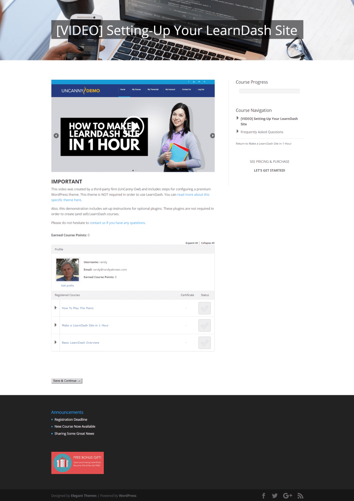
Task: Open New Course Now Available announcement
Action: coord(75,426)
